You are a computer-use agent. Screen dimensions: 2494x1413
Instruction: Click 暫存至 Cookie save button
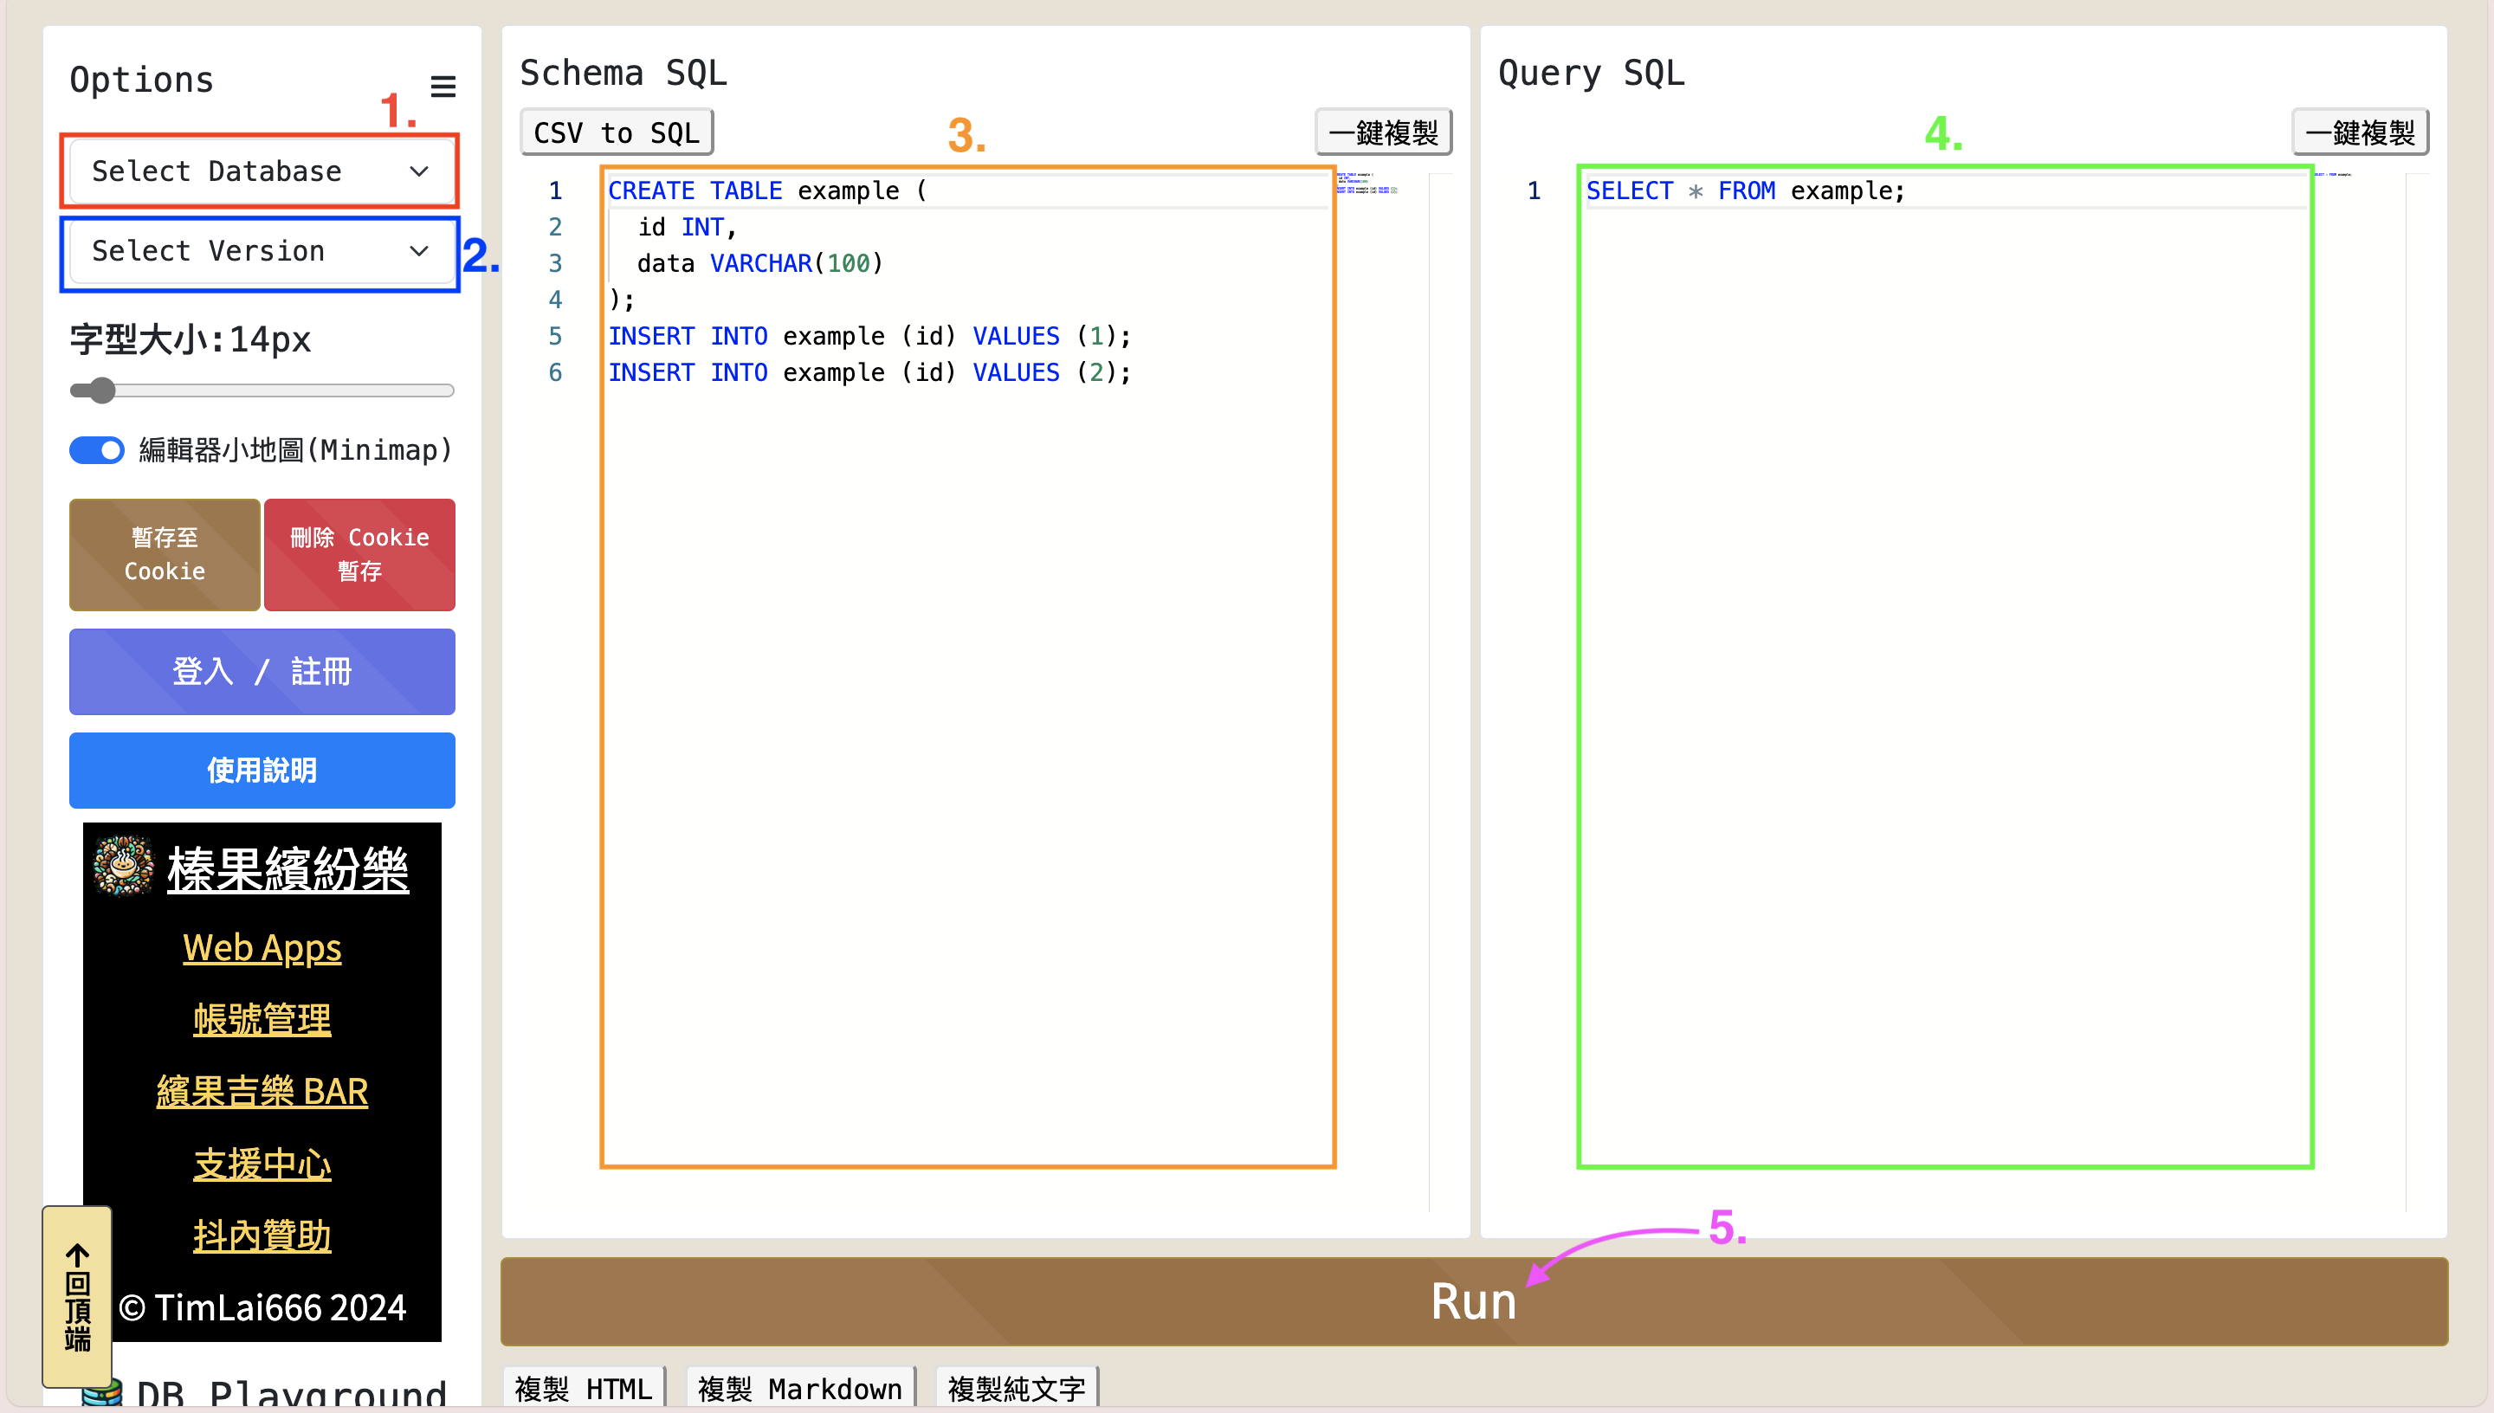pyautogui.click(x=164, y=554)
